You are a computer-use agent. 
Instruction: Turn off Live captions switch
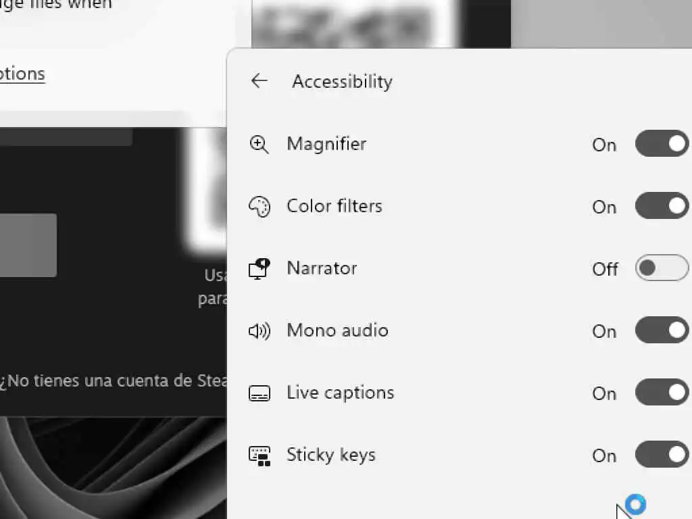coord(662,393)
